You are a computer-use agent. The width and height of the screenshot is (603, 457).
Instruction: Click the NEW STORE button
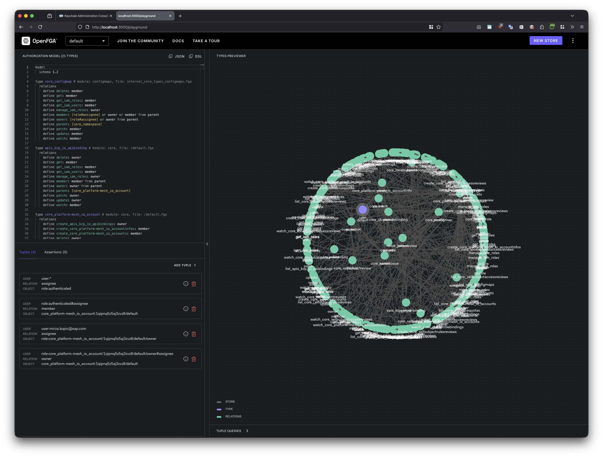[546, 40]
